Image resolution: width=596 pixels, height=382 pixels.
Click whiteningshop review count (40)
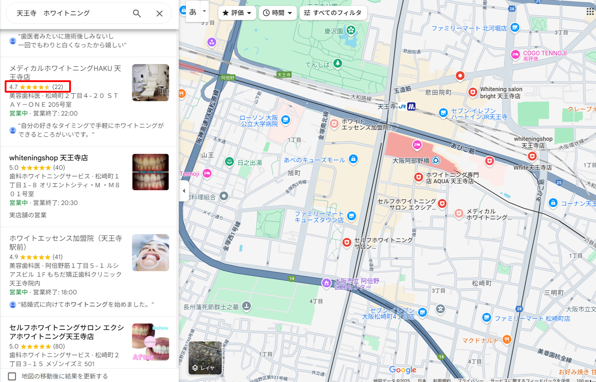(59, 168)
